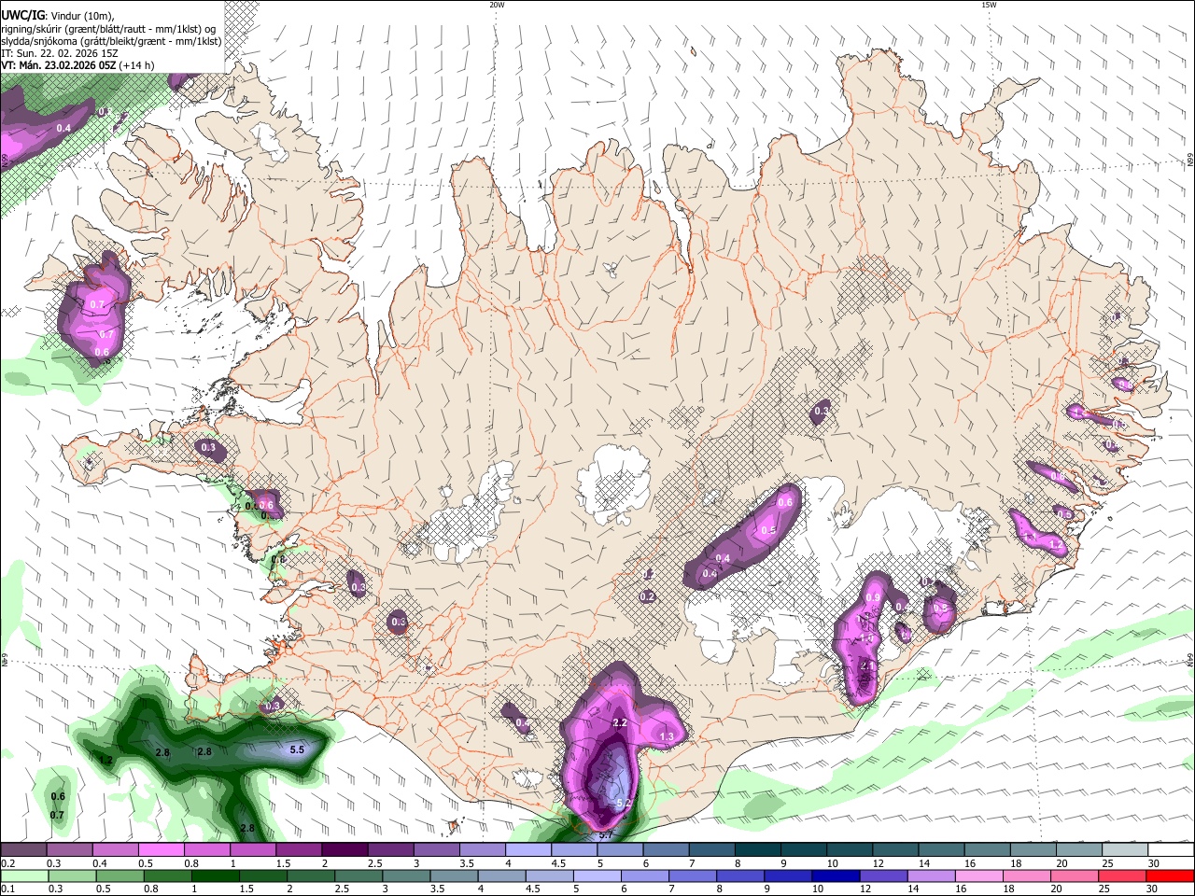Pick the red swatch ending the bottom legend row
The height and width of the screenshot is (896, 1195).
[x=1170, y=875]
